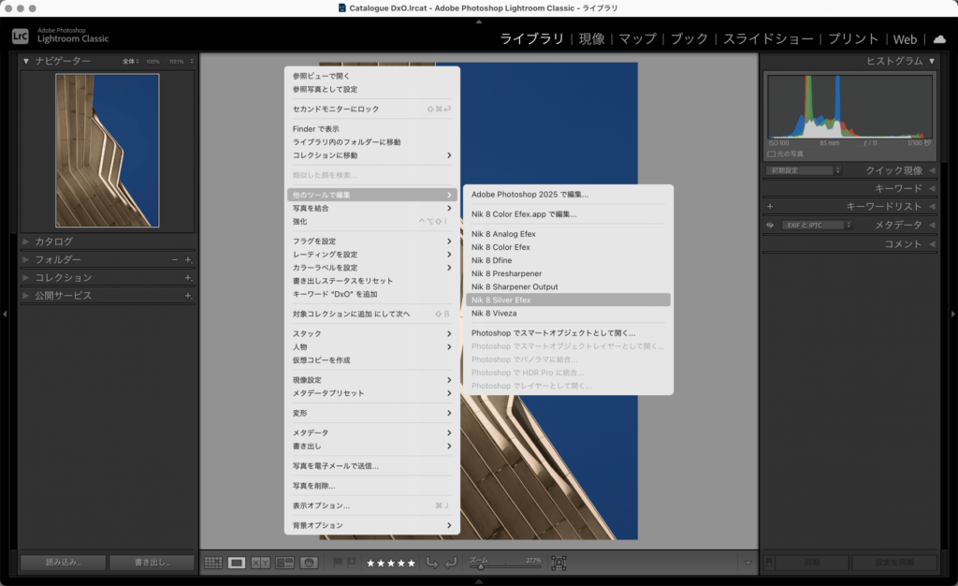Hide the left panel group via edge arrow

click(5, 315)
